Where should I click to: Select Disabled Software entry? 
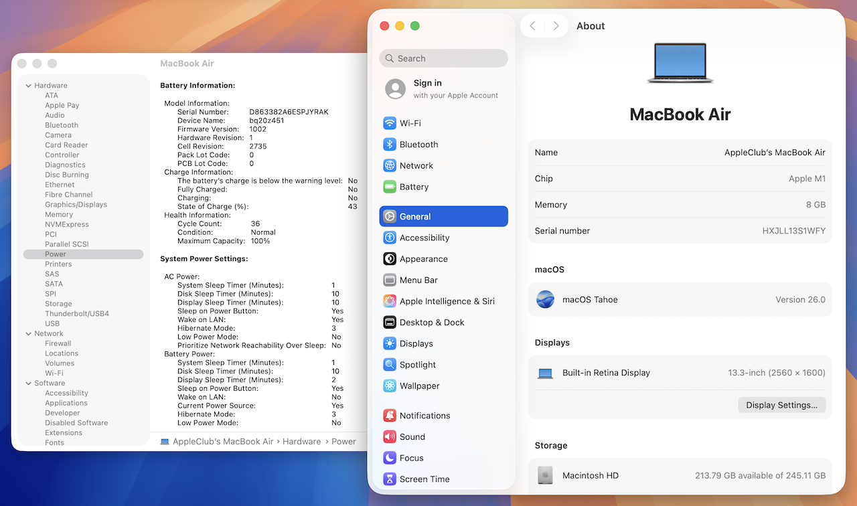76,423
